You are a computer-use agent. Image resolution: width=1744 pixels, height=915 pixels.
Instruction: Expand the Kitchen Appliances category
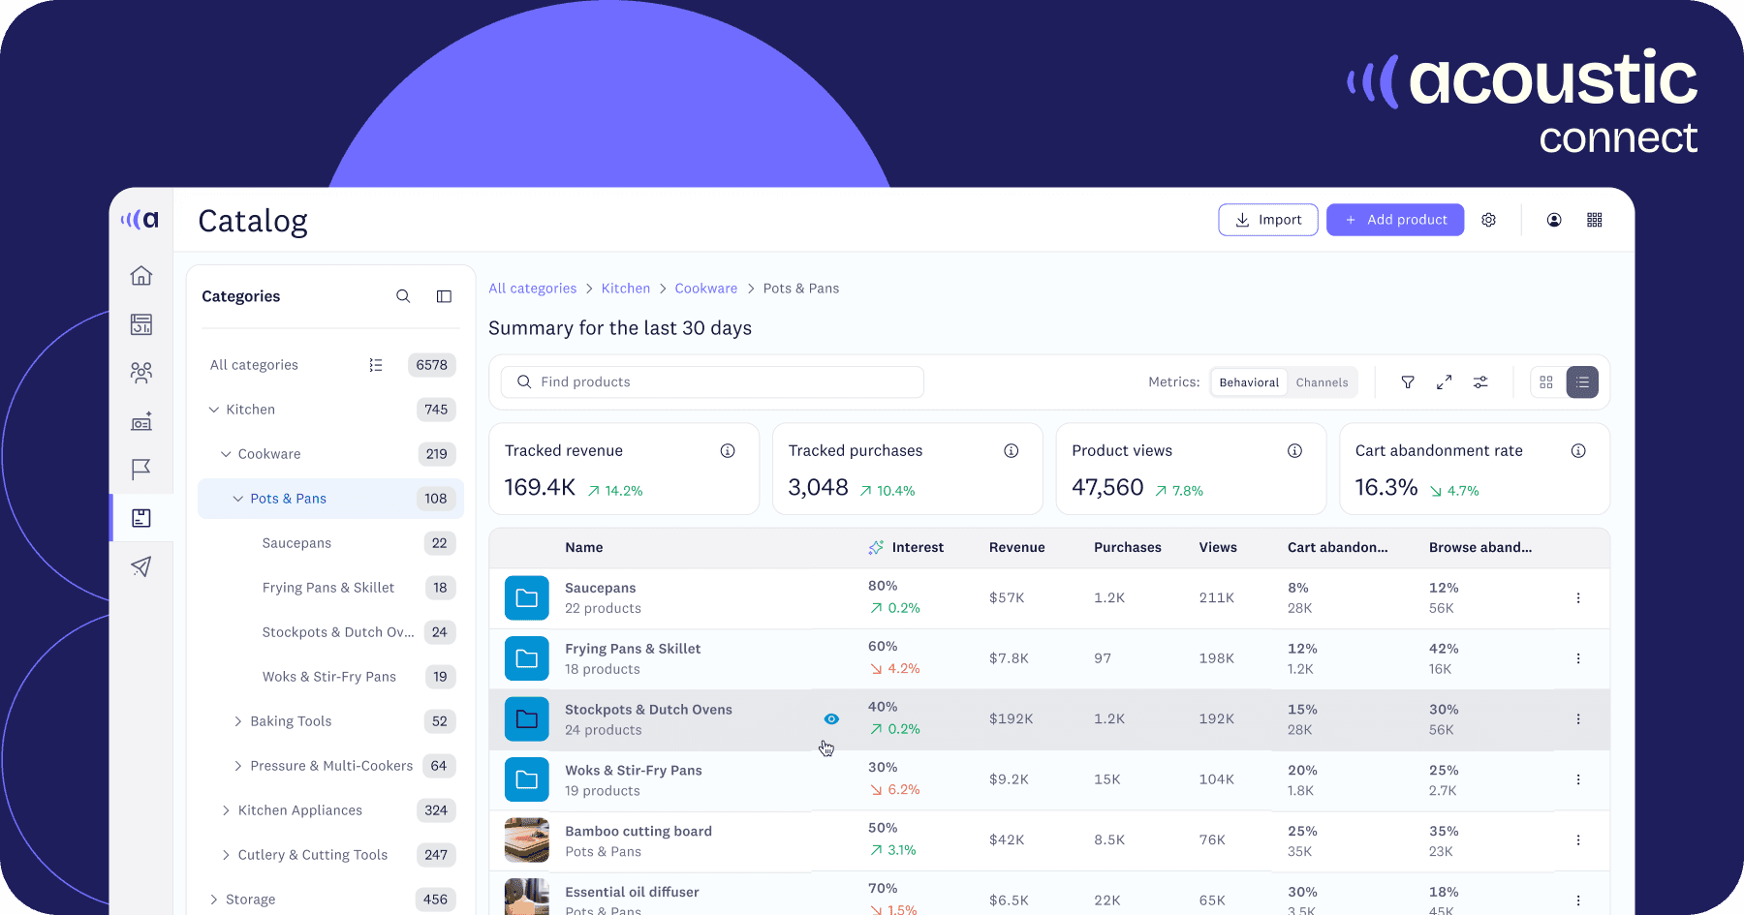226,810
